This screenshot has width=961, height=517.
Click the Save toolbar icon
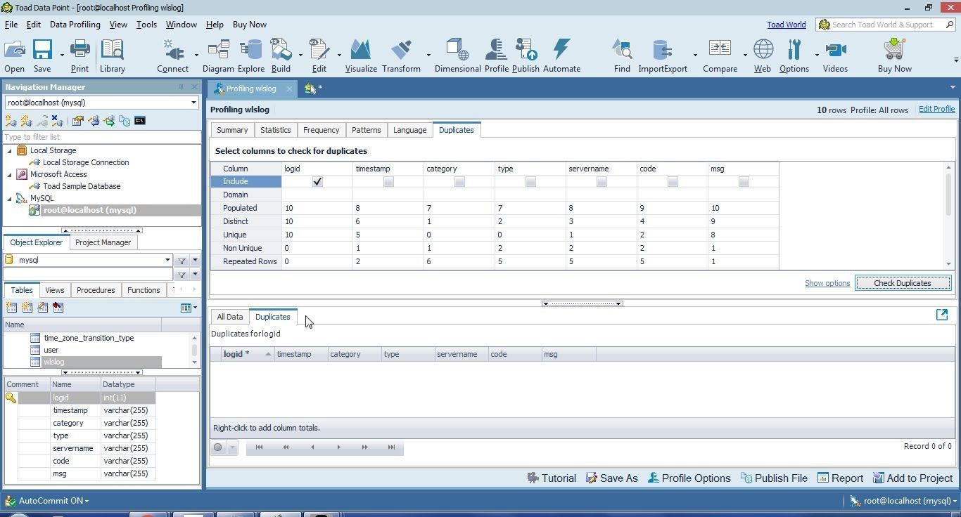42,55
